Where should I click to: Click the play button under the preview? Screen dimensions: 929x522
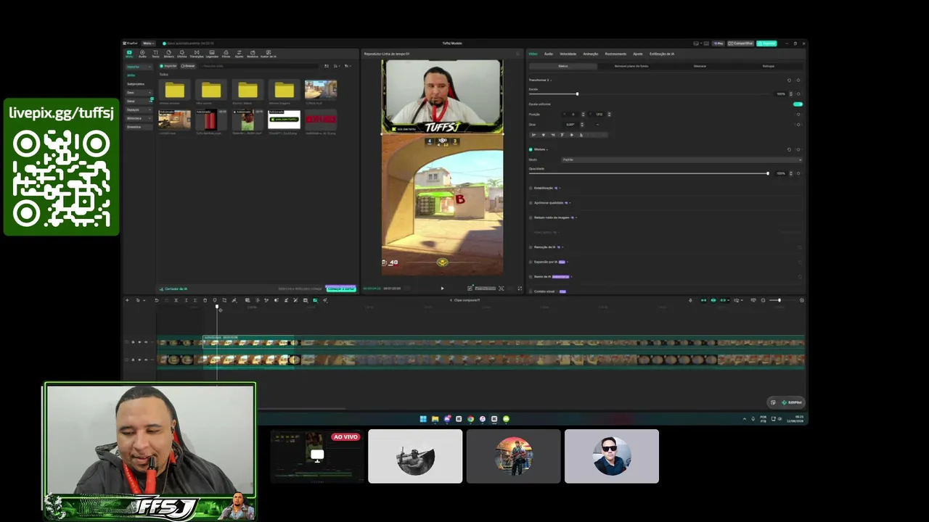[442, 289]
